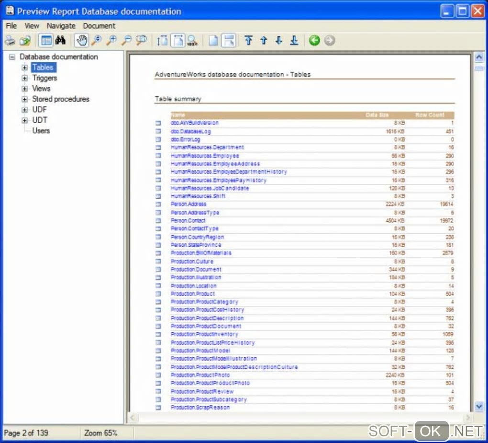Viewport: 488px width, 443px height.
Task: Click the '2224 KB' data size value
Action: tap(395, 204)
